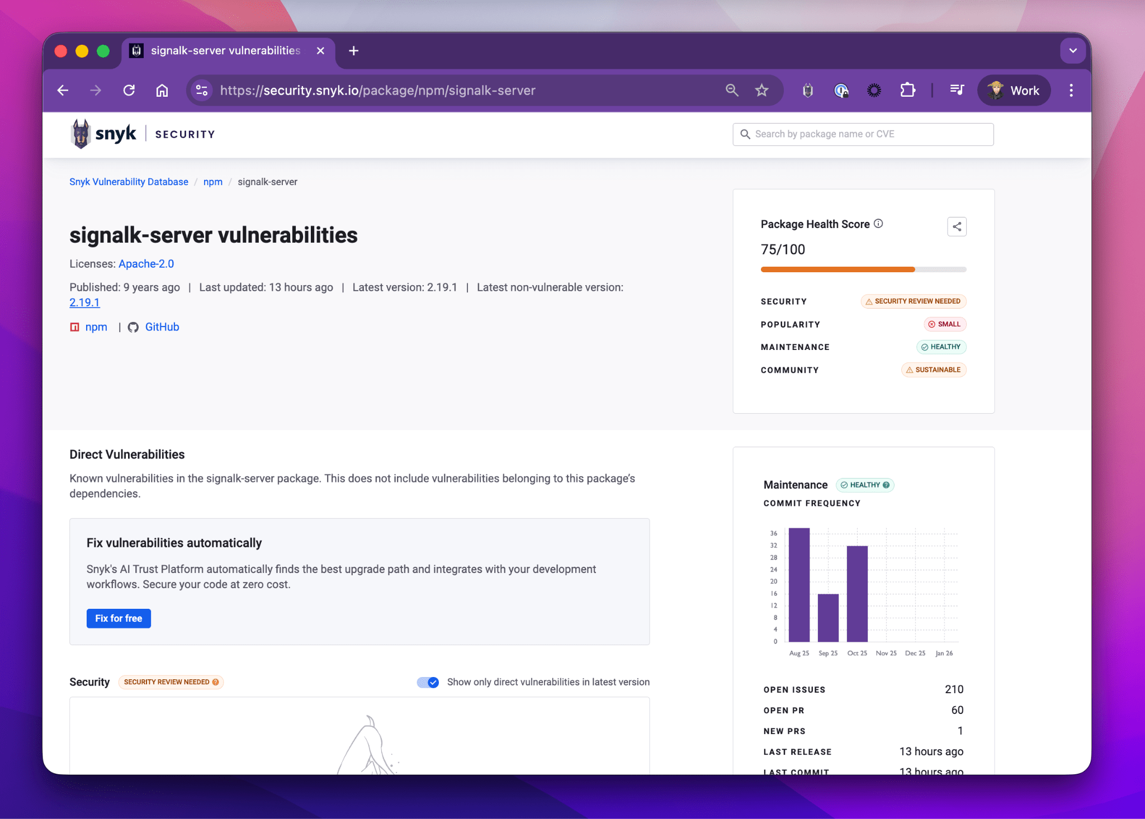The height and width of the screenshot is (819, 1145).
Task: Click the help icon on Maintenance HEALTHY badge
Action: 886,485
